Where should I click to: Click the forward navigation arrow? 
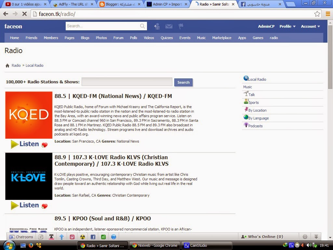point(15,14)
